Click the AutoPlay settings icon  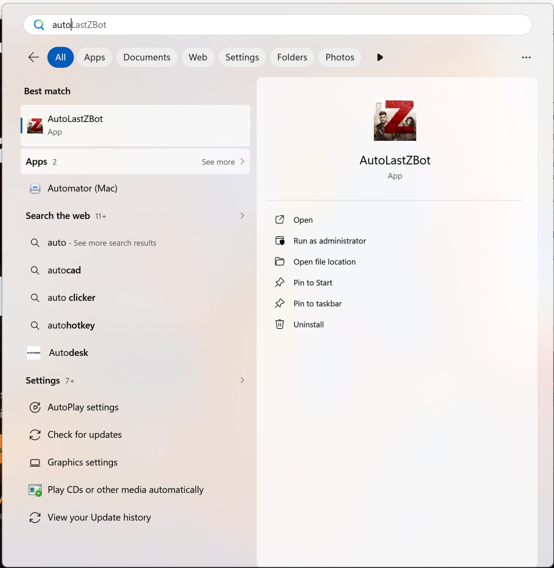click(35, 407)
